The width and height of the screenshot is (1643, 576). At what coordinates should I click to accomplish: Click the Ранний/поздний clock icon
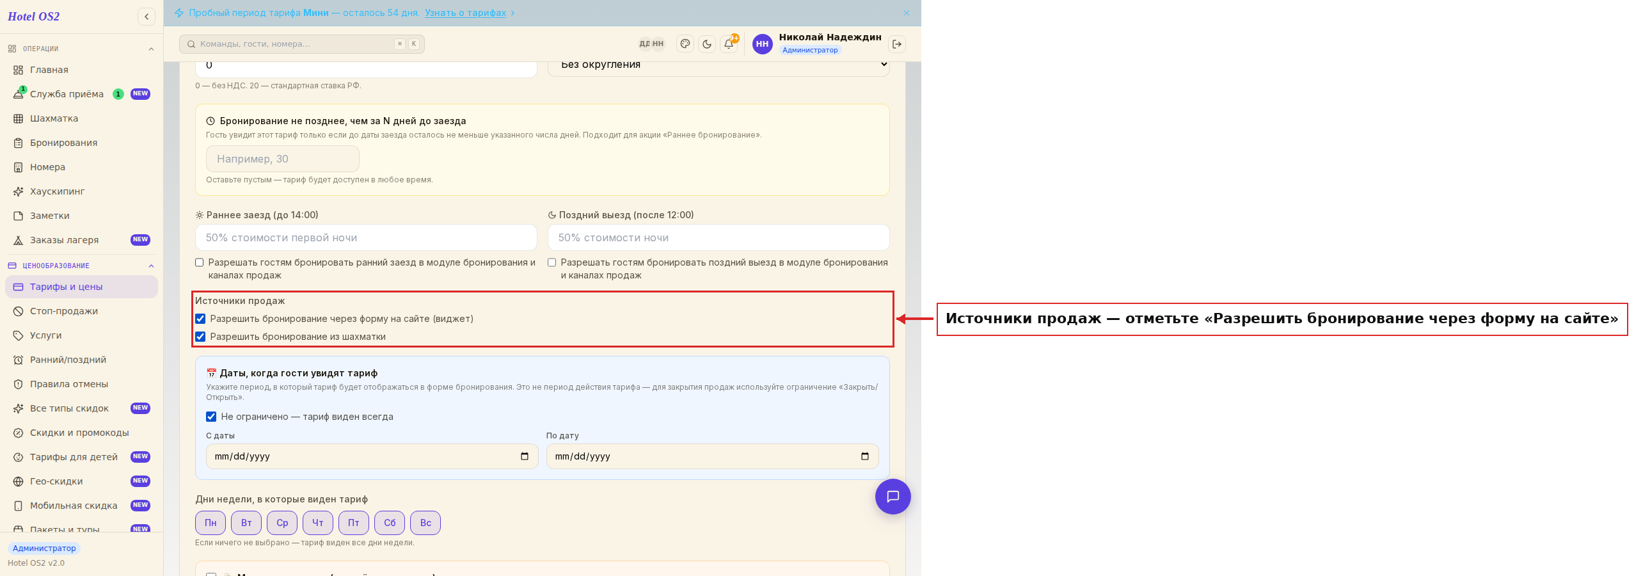pos(18,360)
